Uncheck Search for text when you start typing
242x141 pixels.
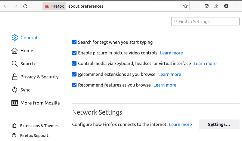[74, 42]
